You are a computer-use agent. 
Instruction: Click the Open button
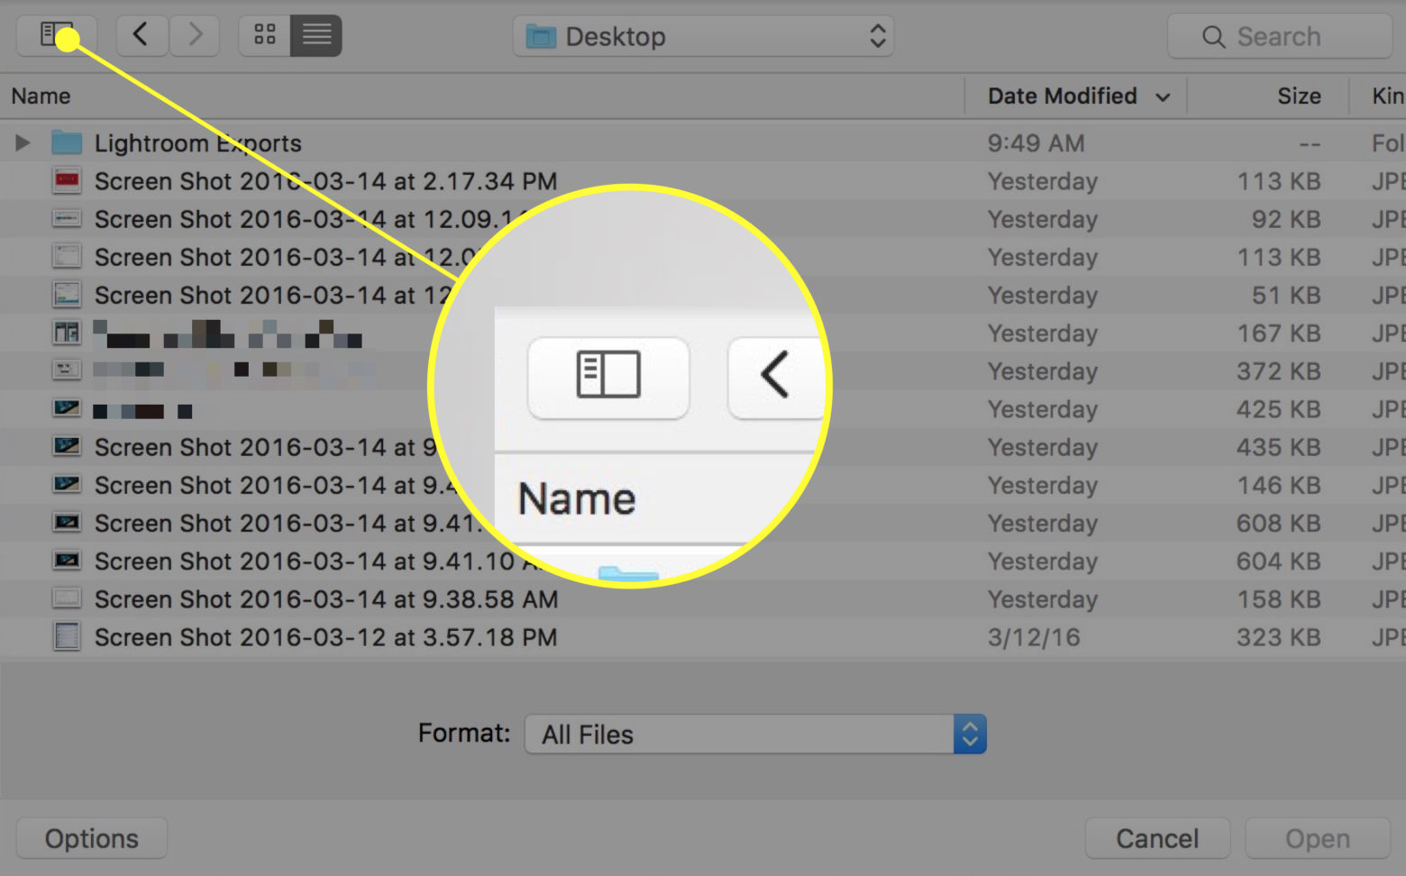1317,837
